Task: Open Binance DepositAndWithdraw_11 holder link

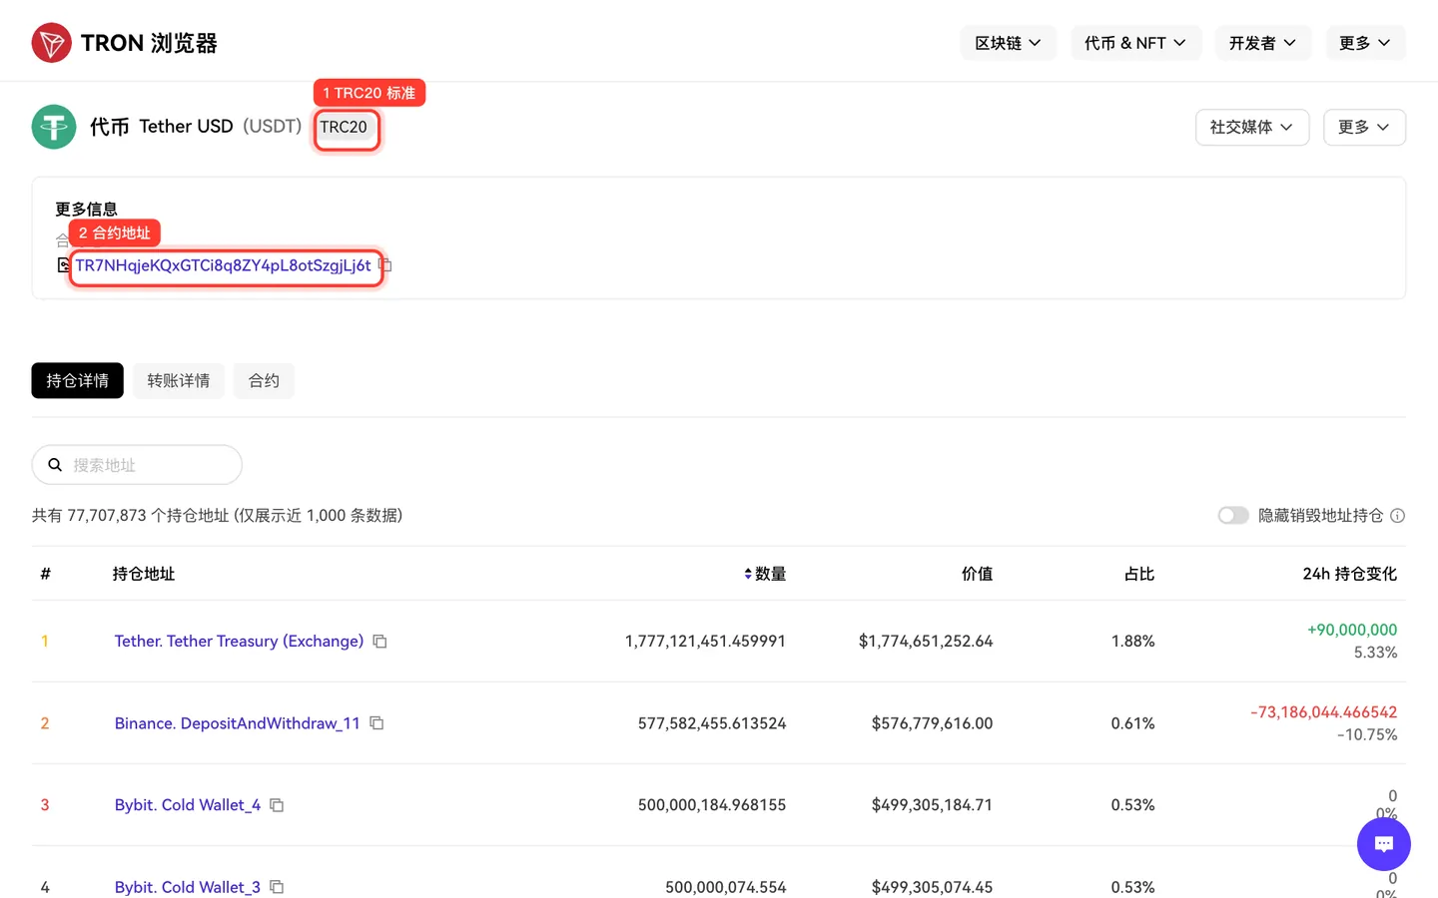Action: click(x=238, y=723)
